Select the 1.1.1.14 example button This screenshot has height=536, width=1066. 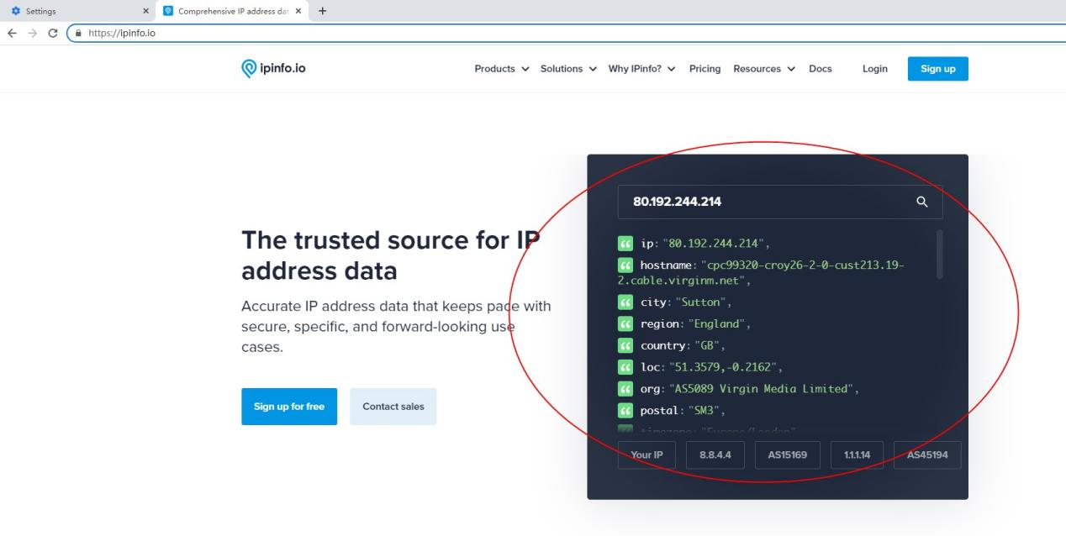coord(857,455)
